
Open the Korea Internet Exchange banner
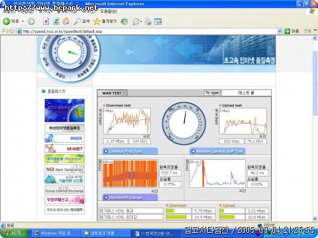point(64,189)
